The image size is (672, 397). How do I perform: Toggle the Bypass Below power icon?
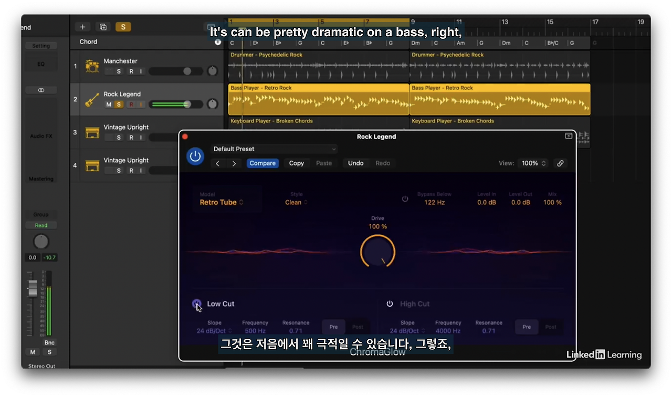point(405,199)
